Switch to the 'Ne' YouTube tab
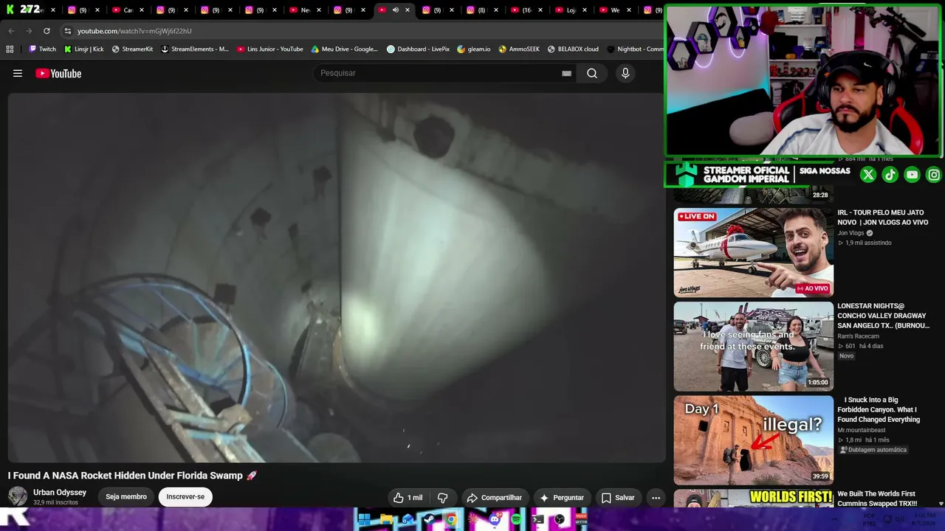945x531 pixels. point(304,10)
